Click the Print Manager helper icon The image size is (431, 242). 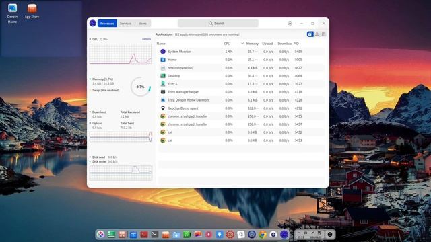[x=163, y=92]
